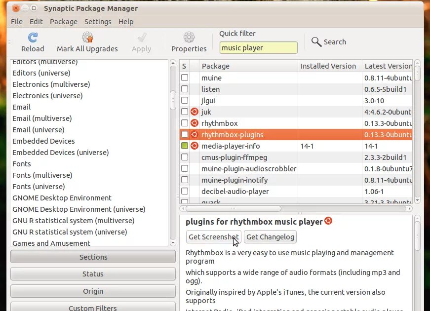Click the Ubuntu badge beside media-player-info
Image resolution: width=430 pixels, height=311 pixels.
click(195, 146)
